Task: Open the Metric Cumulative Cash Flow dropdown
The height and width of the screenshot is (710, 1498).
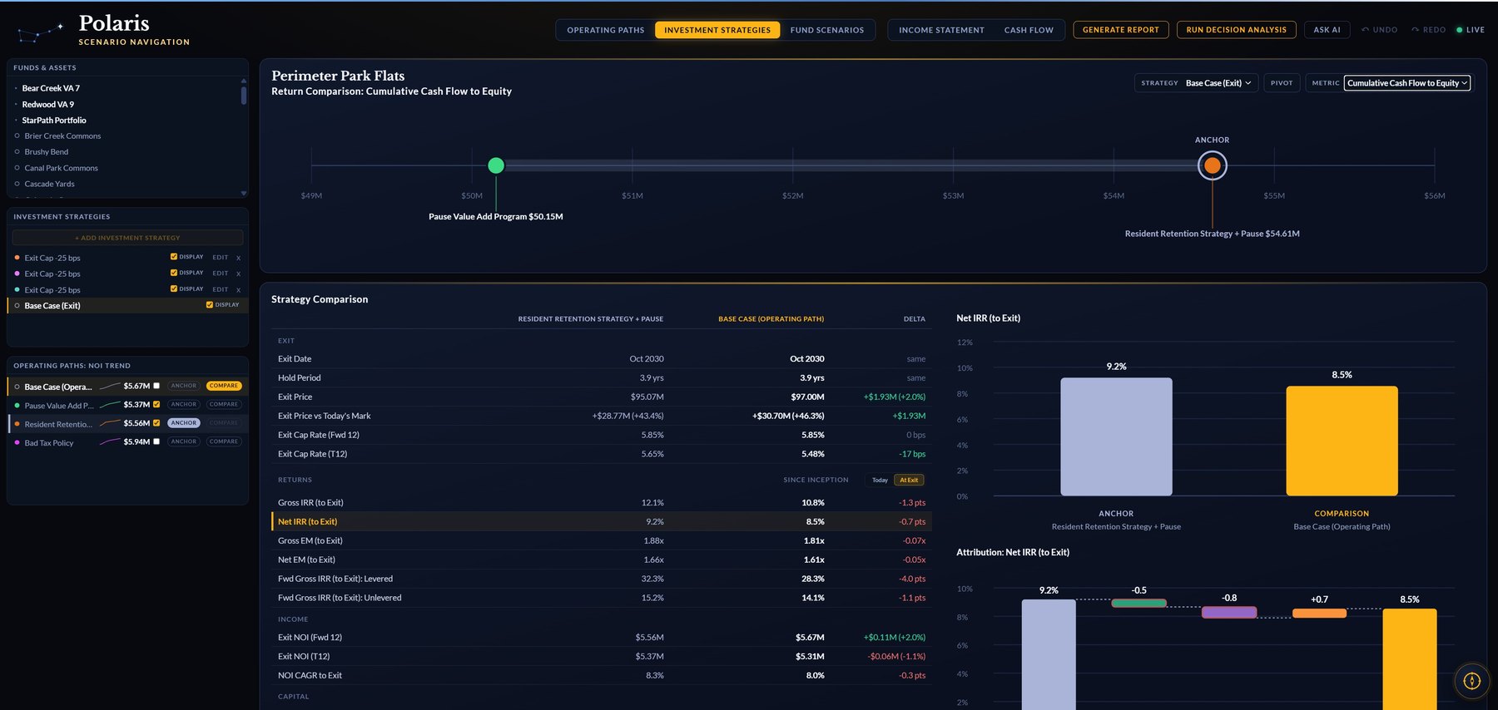Action: [1406, 83]
